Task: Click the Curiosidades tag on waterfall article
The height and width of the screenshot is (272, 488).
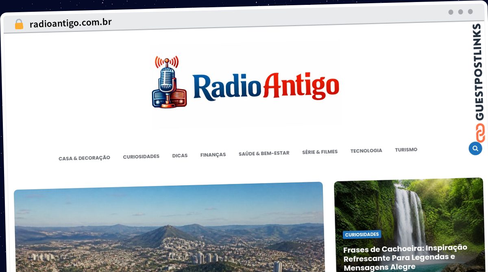Action: pos(362,234)
